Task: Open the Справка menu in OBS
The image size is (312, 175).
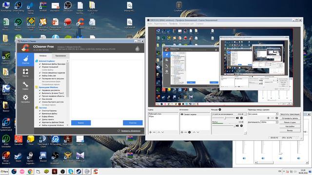Action: [x=199, y=24]
